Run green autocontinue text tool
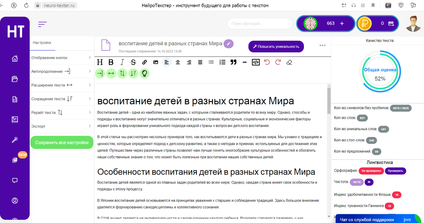This screenshot has height=223, width=424. pyautogui.click(x=100, y=73)
